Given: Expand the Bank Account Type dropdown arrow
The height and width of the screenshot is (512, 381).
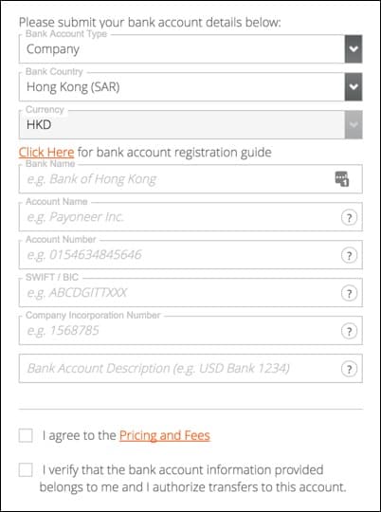Looking at the screenshot, I should tap(354, 49).
